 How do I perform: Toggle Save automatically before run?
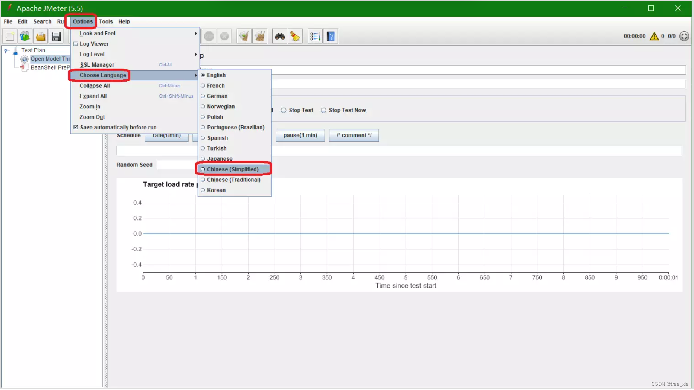point(76,128)
